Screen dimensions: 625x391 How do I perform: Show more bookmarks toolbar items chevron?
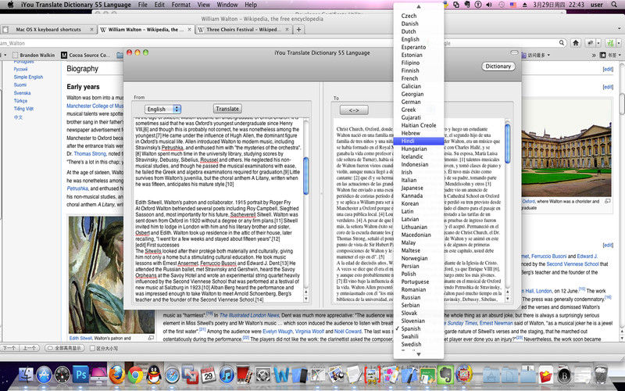click(594, 55)
